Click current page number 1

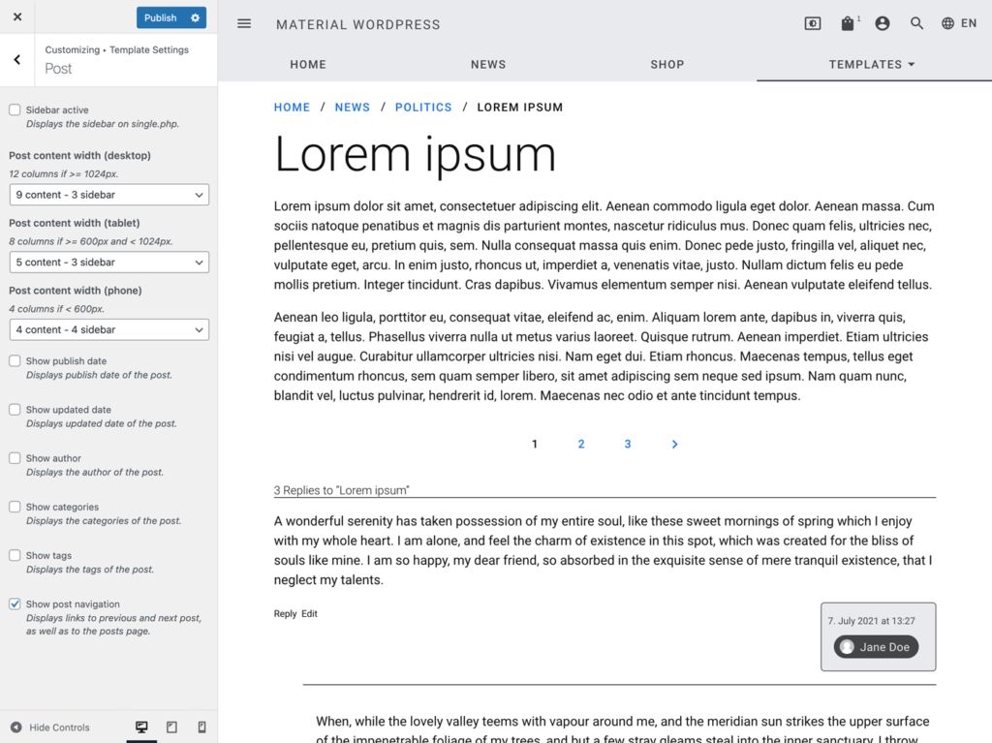(535, 445)
